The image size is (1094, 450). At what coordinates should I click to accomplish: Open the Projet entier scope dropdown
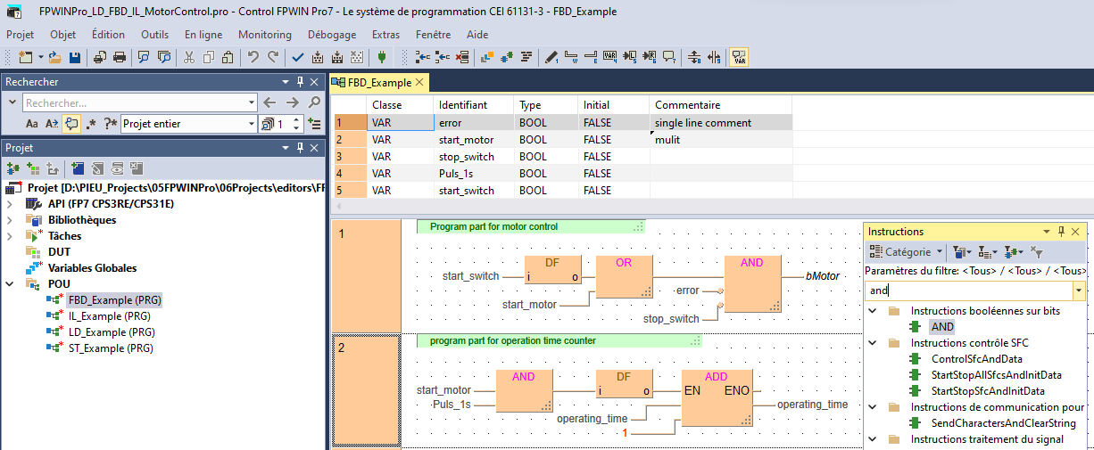[249, 124]
